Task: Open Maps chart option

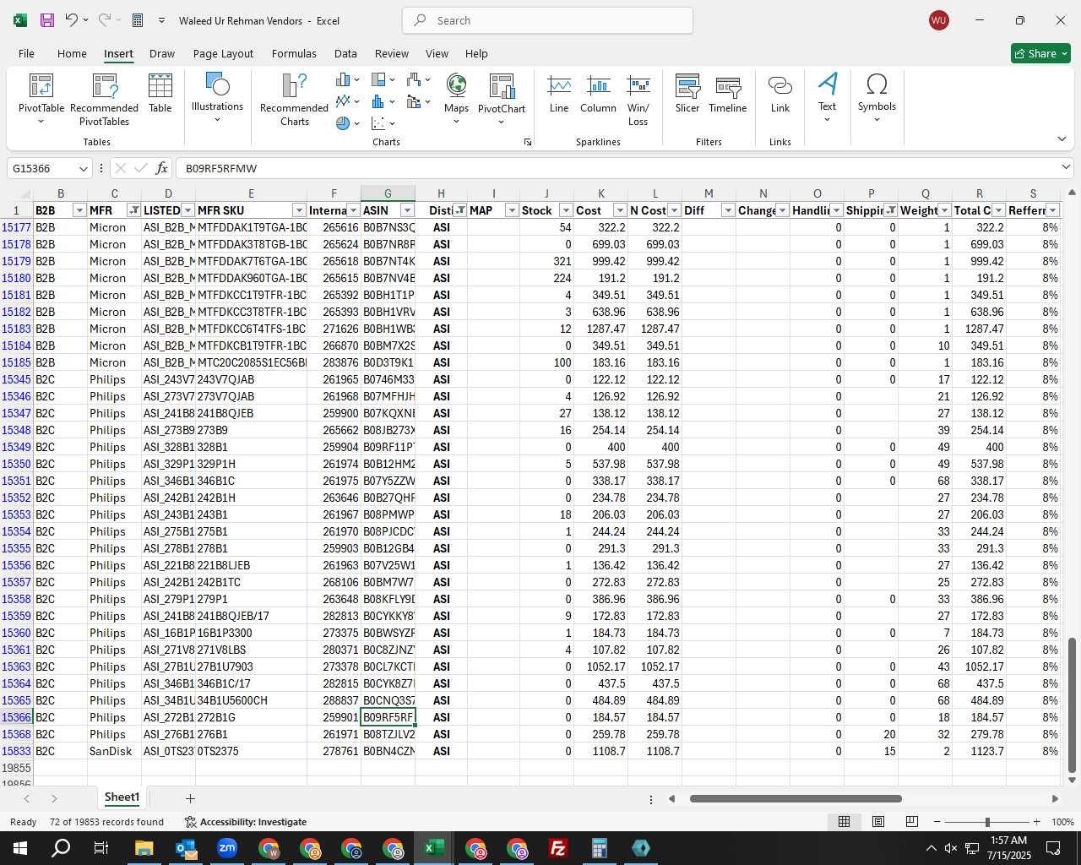Action: coord(456,99)
